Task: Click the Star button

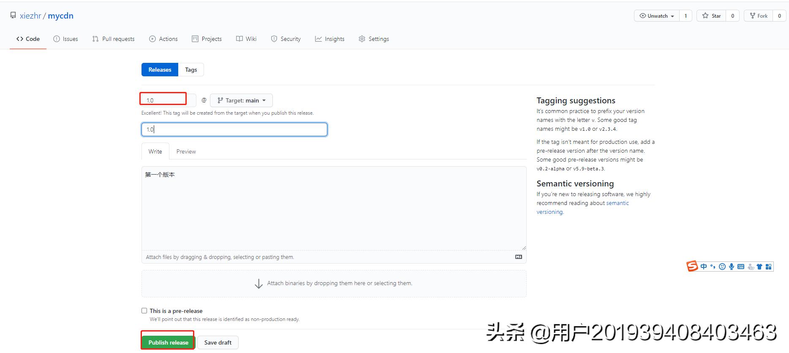Action: [712, 16]
